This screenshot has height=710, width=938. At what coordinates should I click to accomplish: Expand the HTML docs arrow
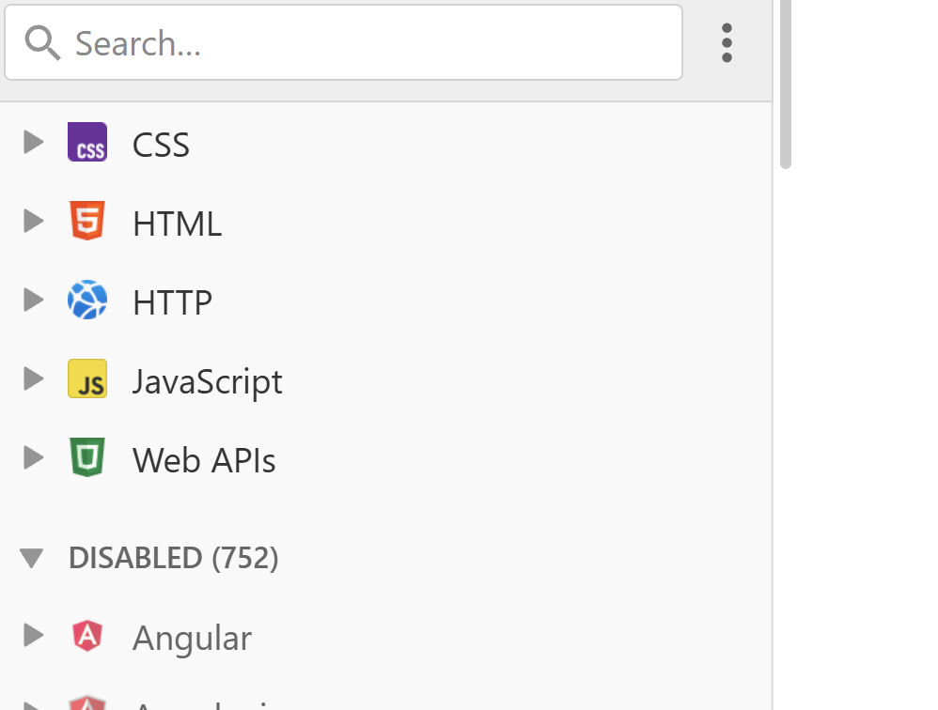tap(33, 221)
